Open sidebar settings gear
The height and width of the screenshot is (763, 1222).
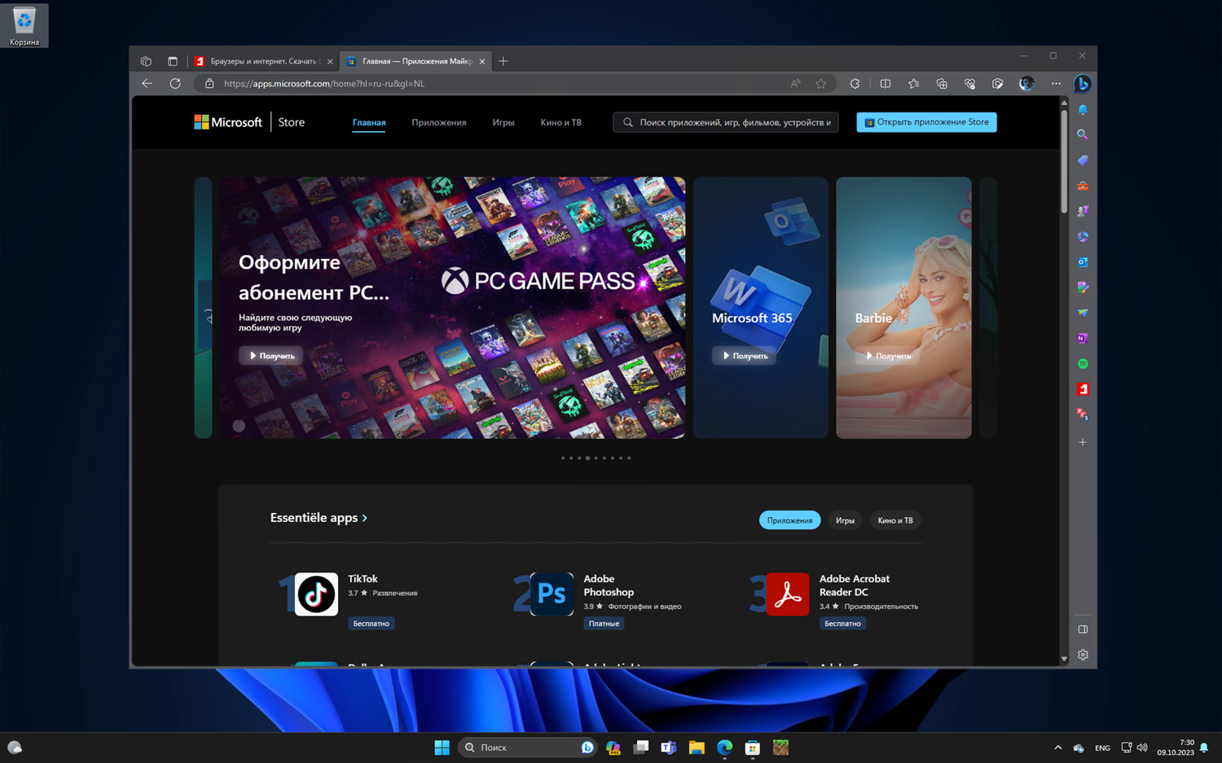click(x=1083, y=655)
